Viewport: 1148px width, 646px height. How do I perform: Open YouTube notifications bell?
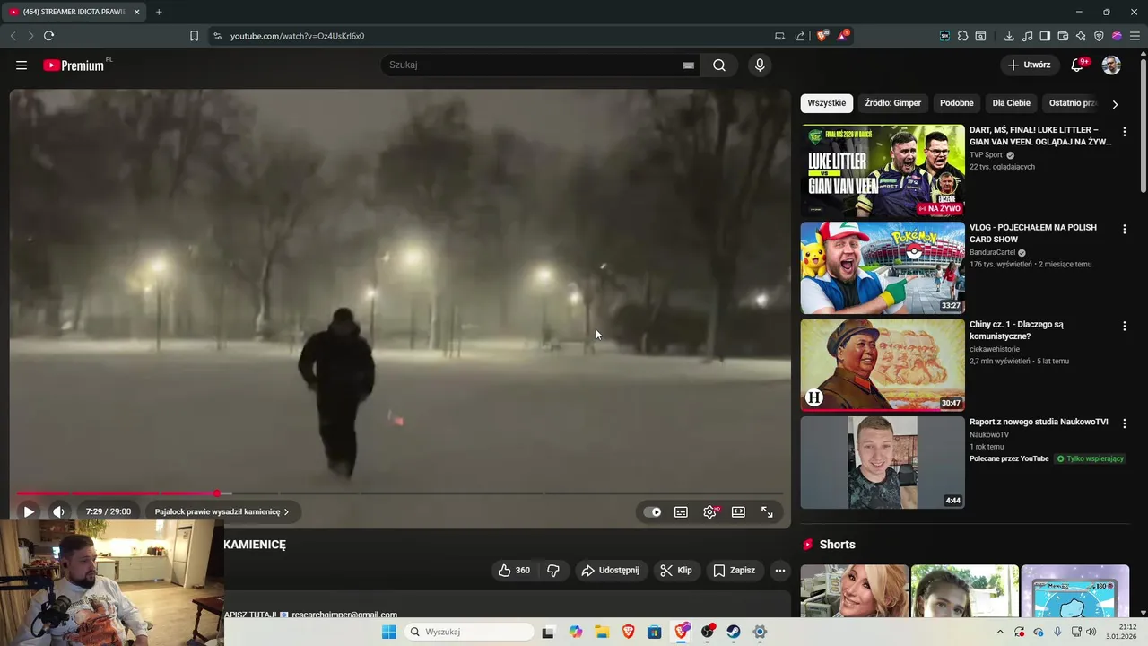pos(1077,65)
